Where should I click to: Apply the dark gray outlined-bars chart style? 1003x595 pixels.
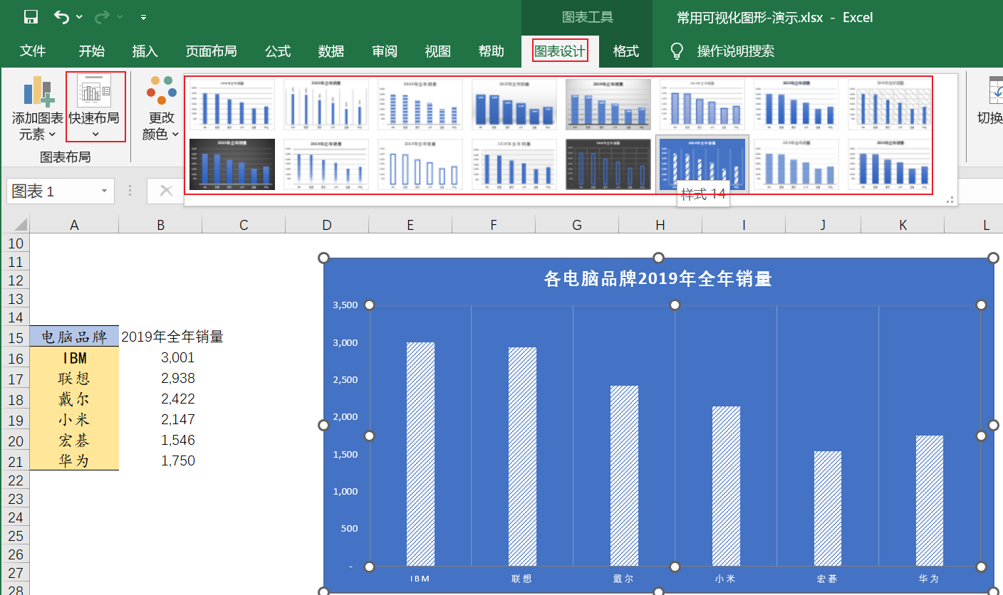(608, 164)
